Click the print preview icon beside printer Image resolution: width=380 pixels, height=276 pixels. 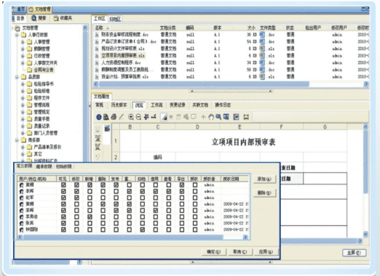(106, 117)
